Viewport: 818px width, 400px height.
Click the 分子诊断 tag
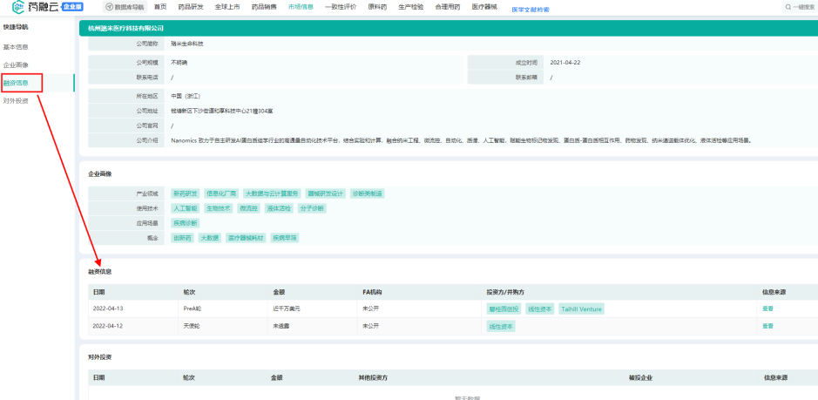(x=313, y=207)
